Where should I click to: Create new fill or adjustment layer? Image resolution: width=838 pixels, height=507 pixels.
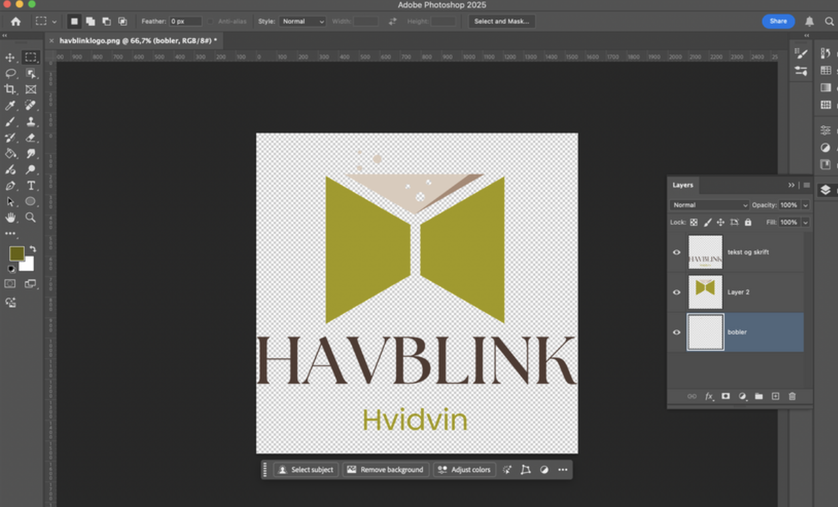click(x=742, y=397)
